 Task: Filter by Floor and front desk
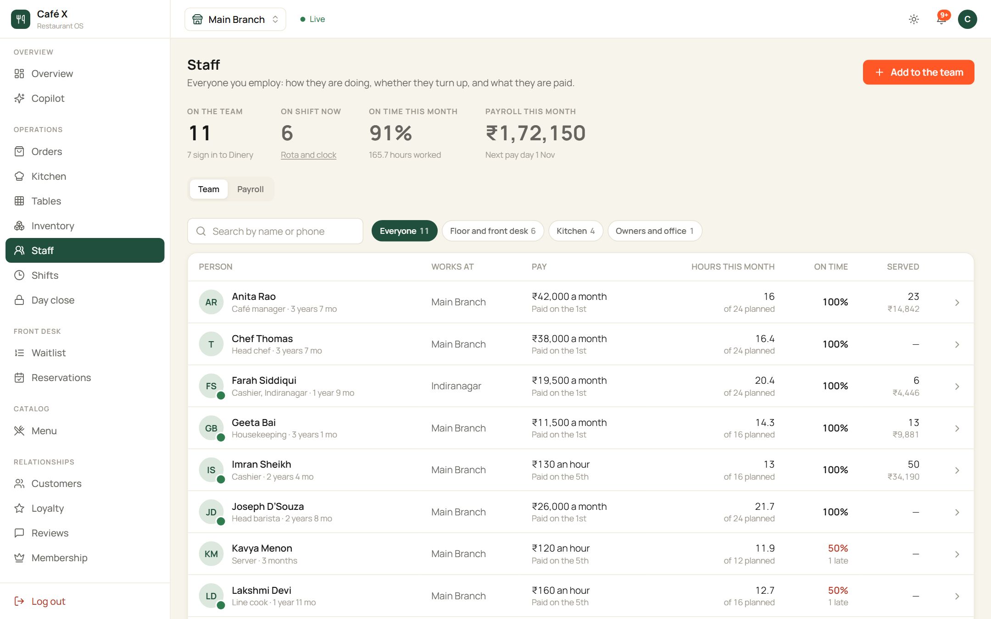pos(493,231)
